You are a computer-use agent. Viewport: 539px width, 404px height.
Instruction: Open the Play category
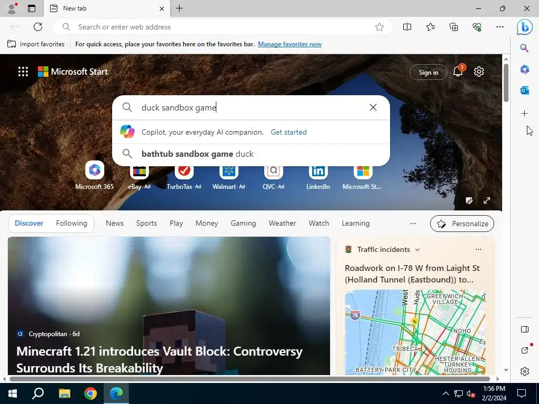[x=176, y=223]
